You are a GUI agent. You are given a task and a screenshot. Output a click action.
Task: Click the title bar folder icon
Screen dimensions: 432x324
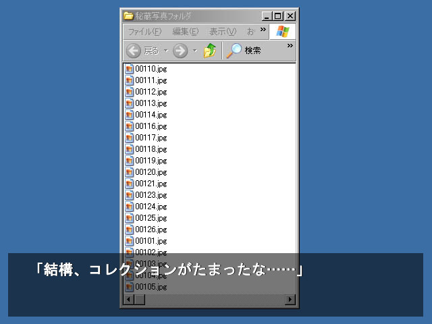(128, 16)
